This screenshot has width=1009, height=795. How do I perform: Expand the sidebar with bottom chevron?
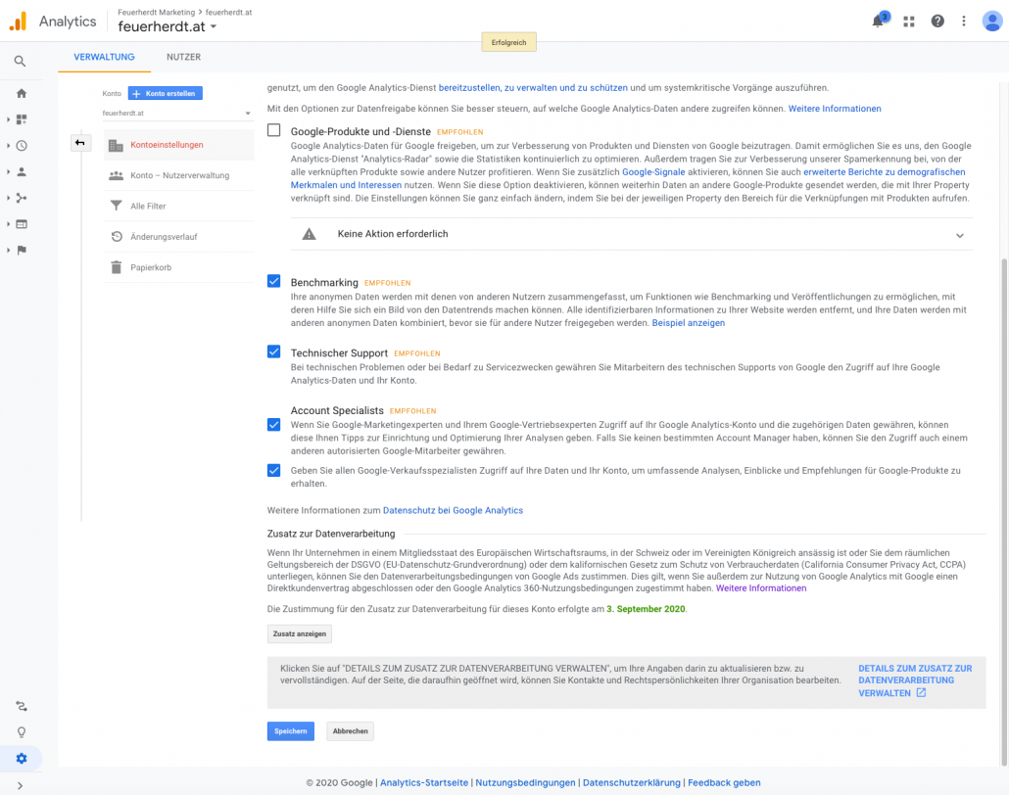click(20, 785)
